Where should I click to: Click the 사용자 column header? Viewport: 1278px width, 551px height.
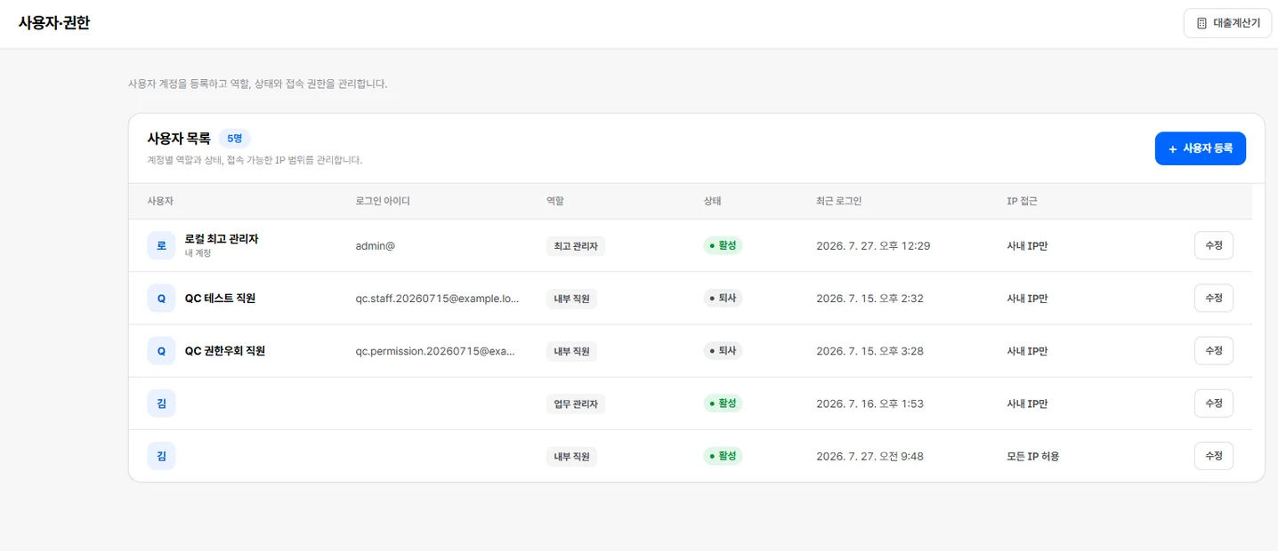click(x=160, y=201)
